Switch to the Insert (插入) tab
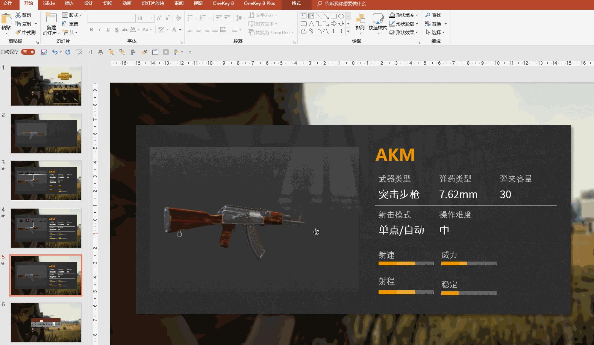 (x=69, y=3)
